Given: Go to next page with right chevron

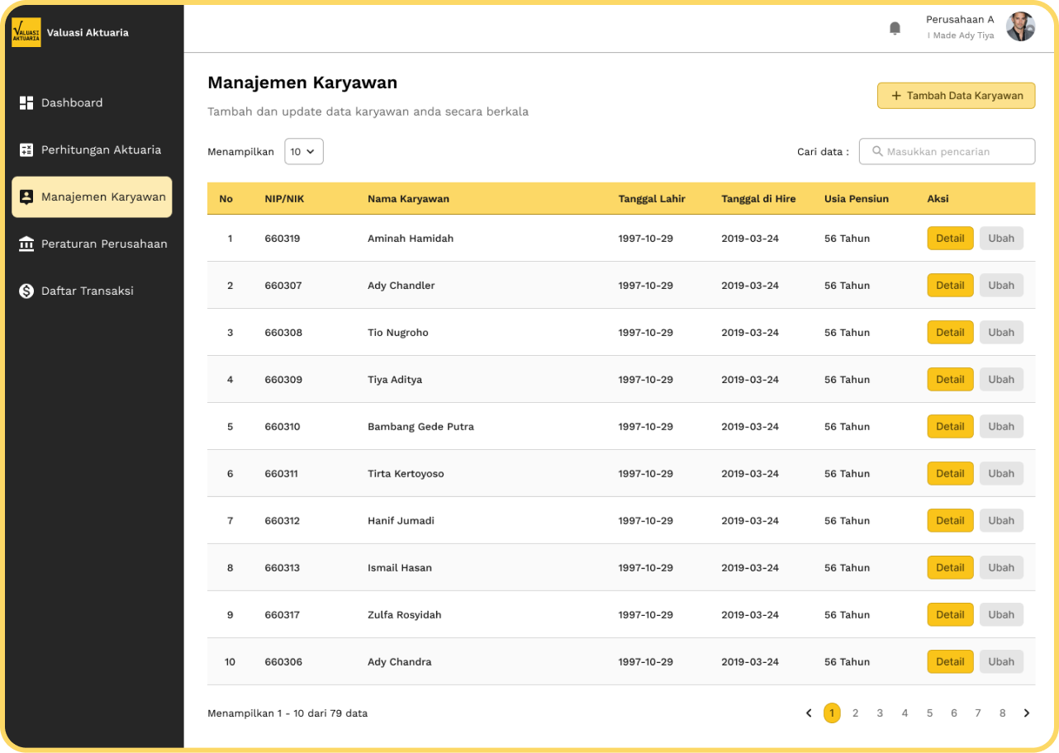Looking at the screenshot, I should (1027, 713).
